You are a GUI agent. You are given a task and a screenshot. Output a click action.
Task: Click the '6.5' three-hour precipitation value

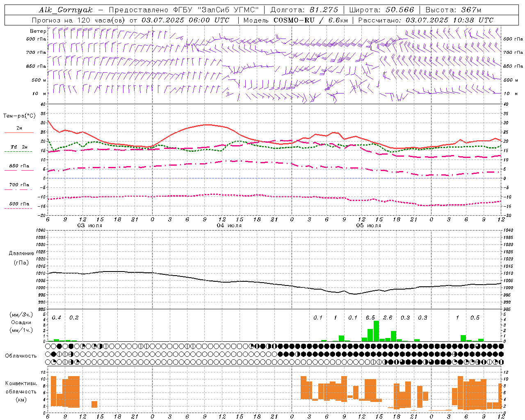click(x=370, y=318)
